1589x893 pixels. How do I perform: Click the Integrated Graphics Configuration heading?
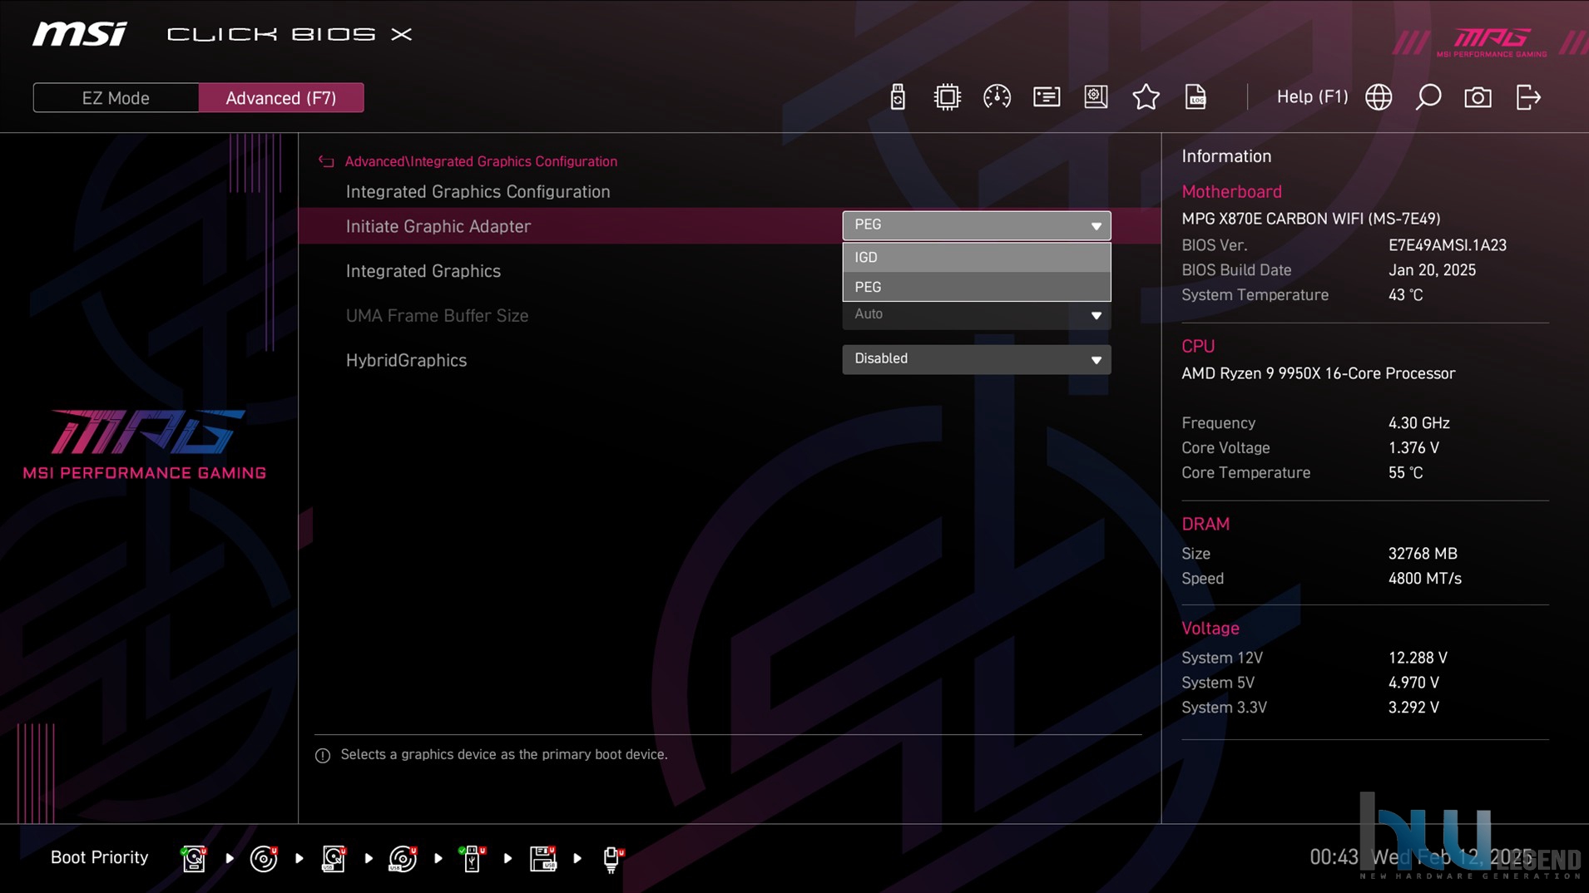click(x=478, y=192)
